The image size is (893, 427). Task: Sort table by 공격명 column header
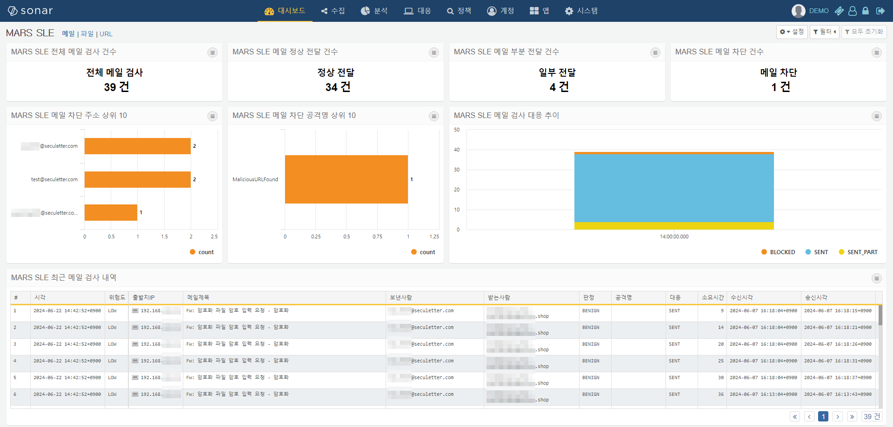click(639, 297)
